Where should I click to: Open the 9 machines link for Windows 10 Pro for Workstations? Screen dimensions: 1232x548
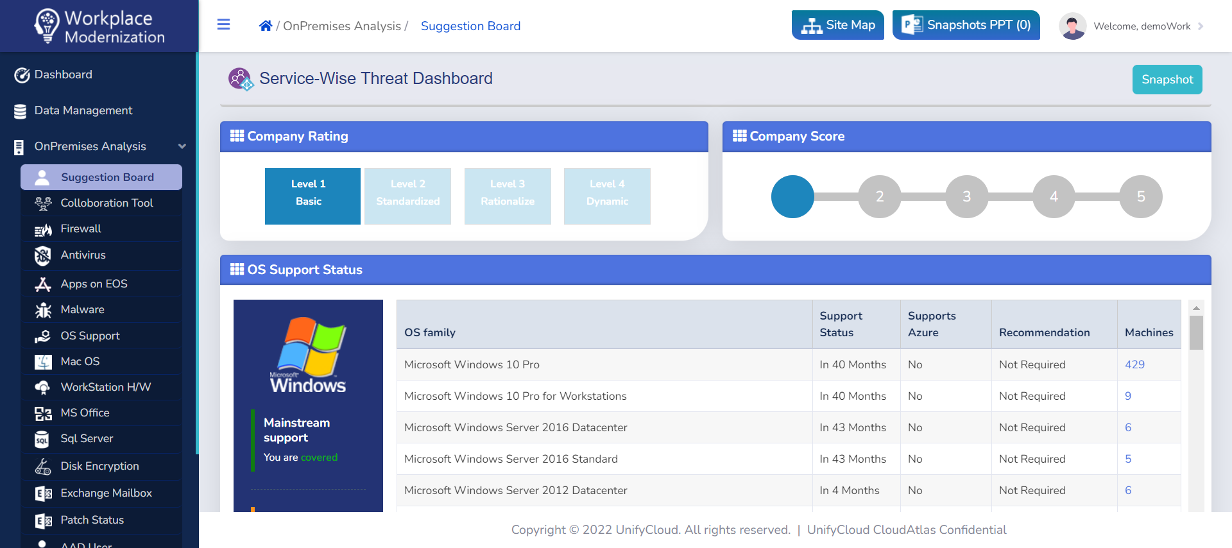(x=1128, y=396)
